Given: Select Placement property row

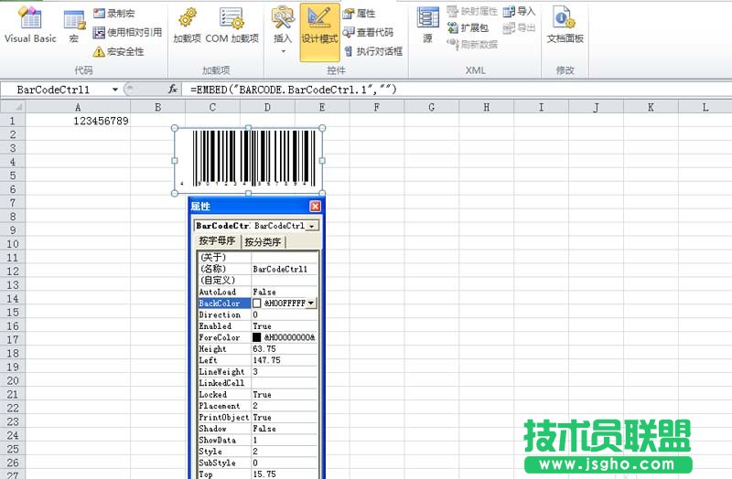Looking at the screenshot, I should point(258,406).
